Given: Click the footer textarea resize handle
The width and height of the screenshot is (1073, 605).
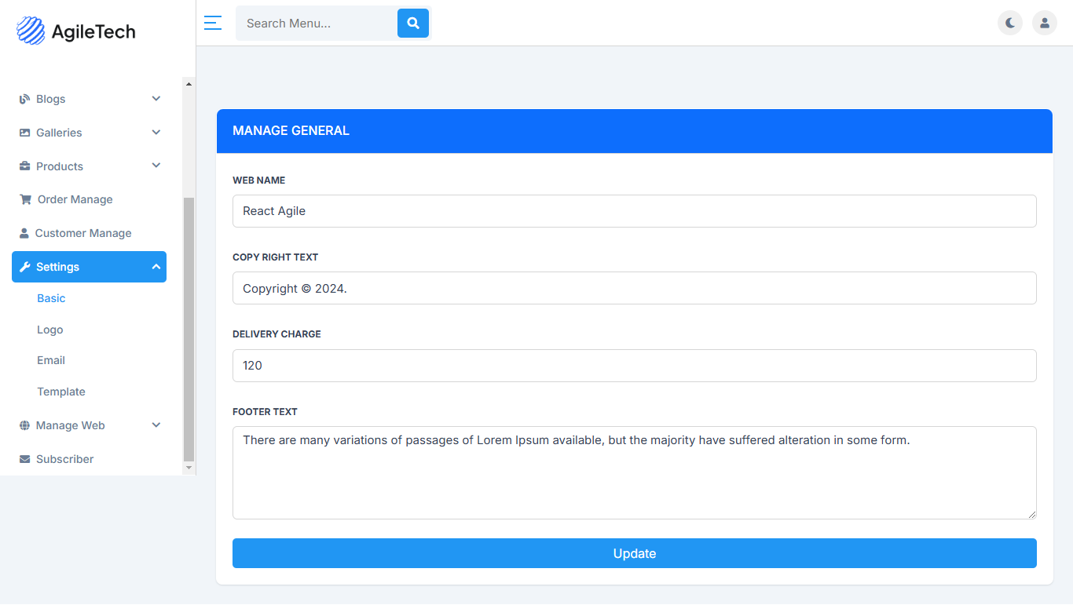Looking at the screenshot, I should tap(1031, 514).
